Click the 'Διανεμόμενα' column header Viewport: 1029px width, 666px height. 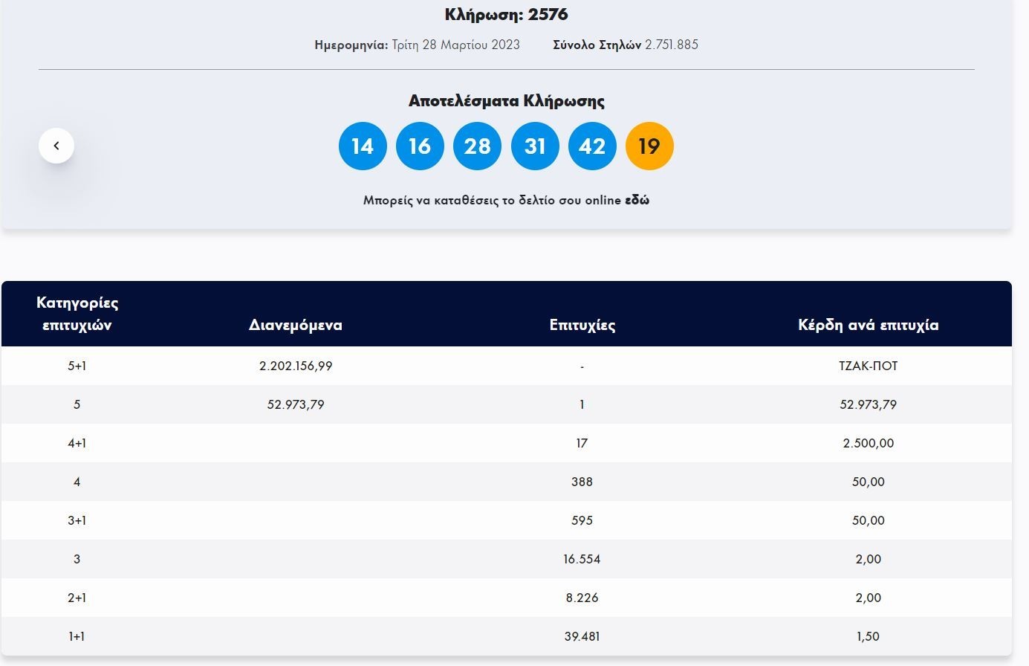tap(296, 325)
